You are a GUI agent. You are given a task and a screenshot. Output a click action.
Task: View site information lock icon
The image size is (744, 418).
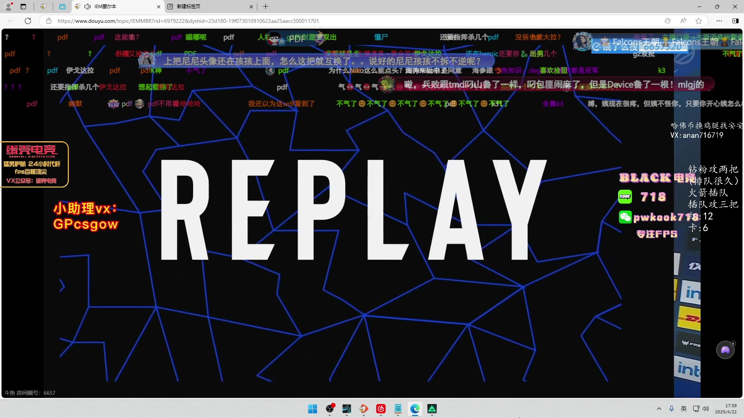point(49,21)
